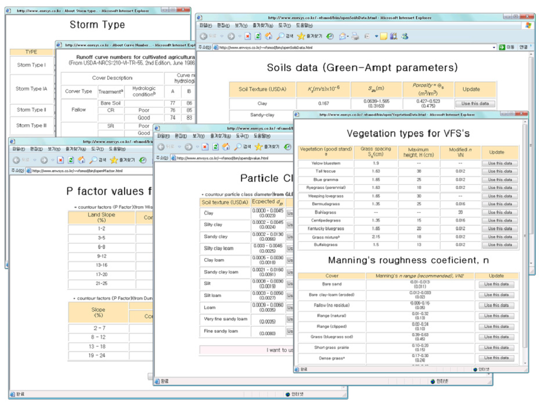Use this data for Clay soil texture
This screenshot has height=402, width=539.
click(x=475, y=104)
